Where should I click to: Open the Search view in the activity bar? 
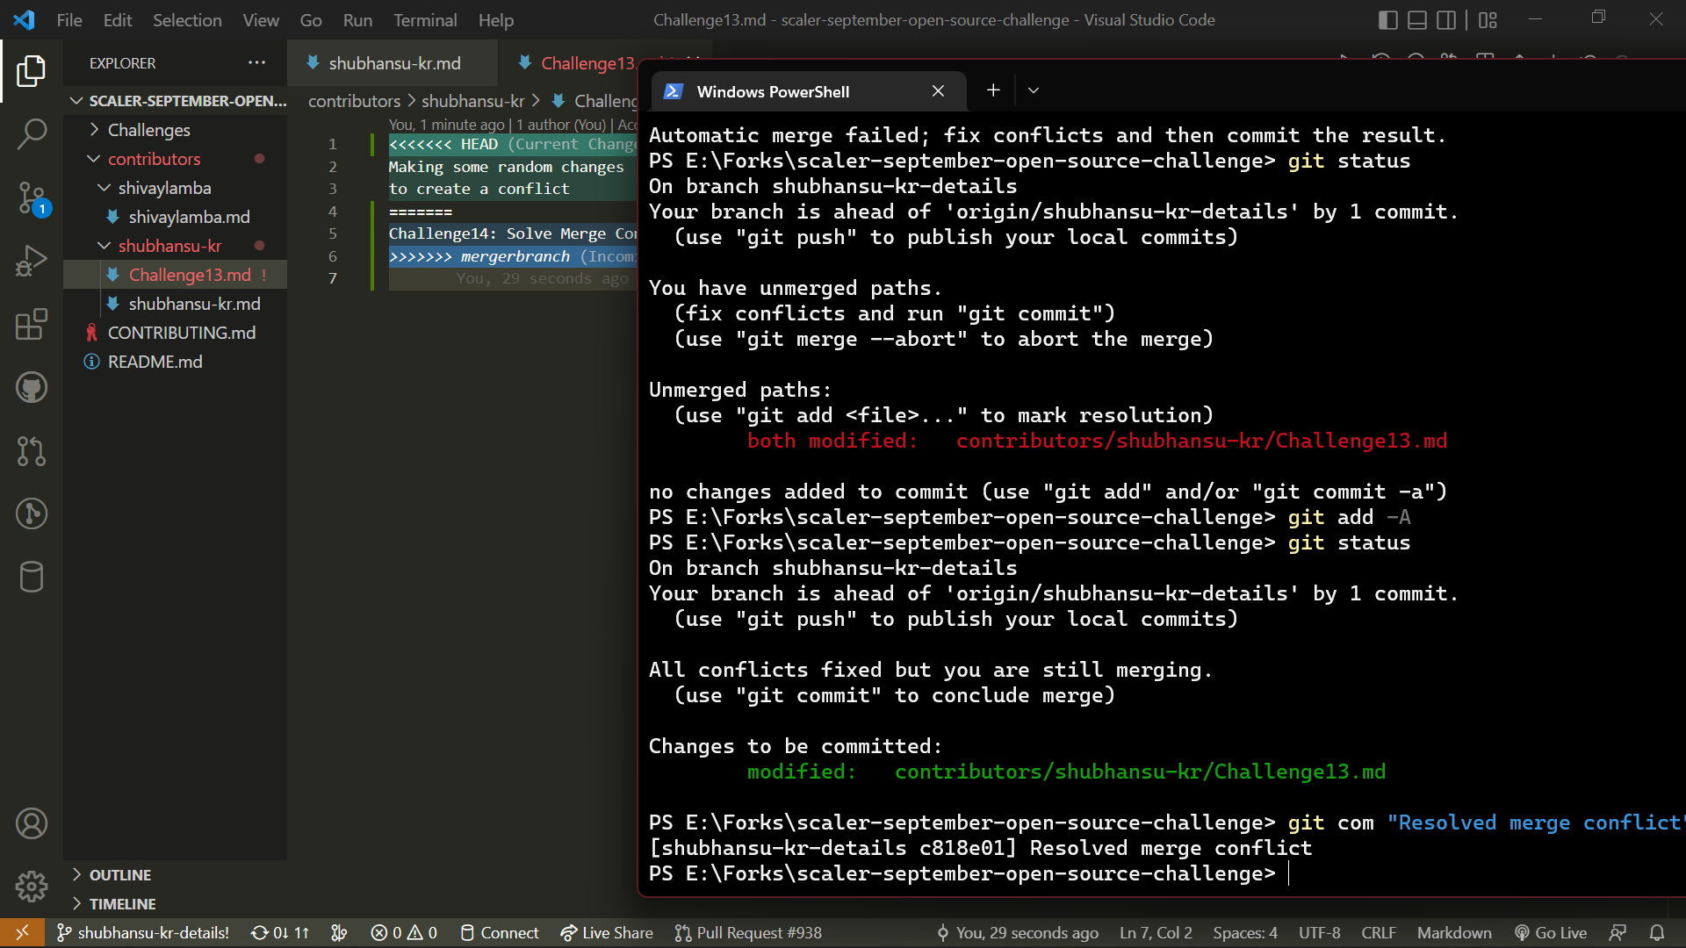pos(32,133)
